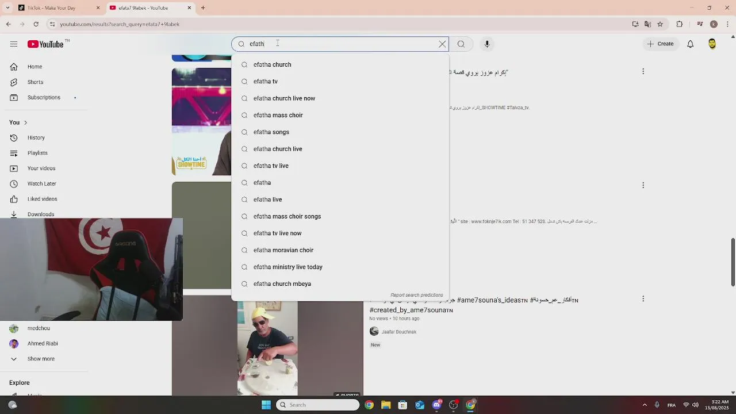Select suggestion "efatha live"

(340, 200)
